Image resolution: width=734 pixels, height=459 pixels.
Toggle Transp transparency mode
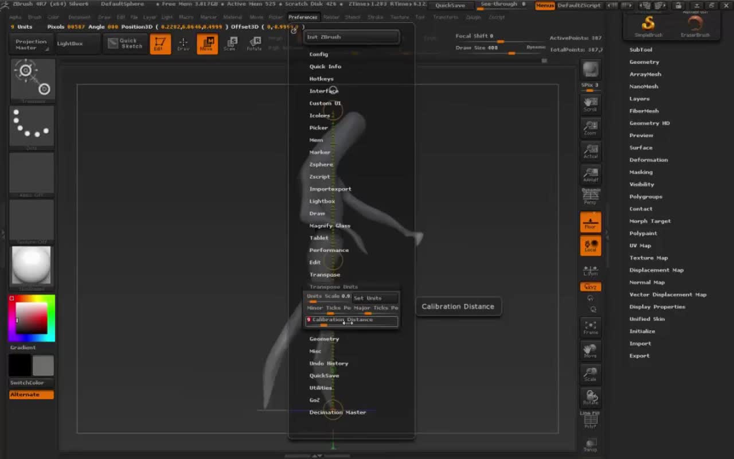coord(590,445)
